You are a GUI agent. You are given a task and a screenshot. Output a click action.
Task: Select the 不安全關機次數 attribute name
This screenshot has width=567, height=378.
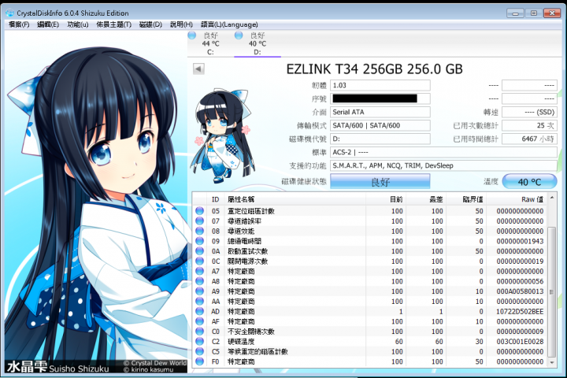click(251, 332)
